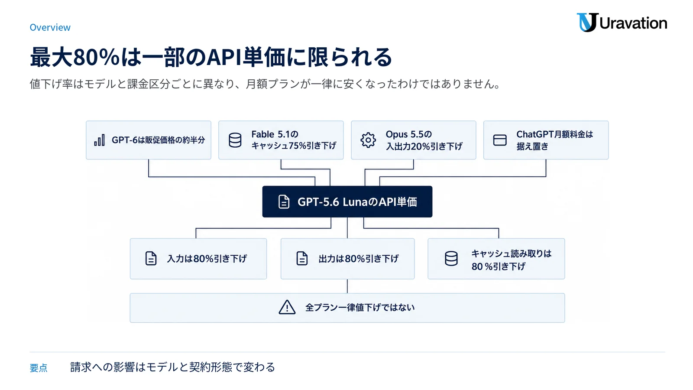Image resolution: width=693 pixels, height=390 pixels.
Task: Click the Fable 5.1の text
Action: [275, 134]
